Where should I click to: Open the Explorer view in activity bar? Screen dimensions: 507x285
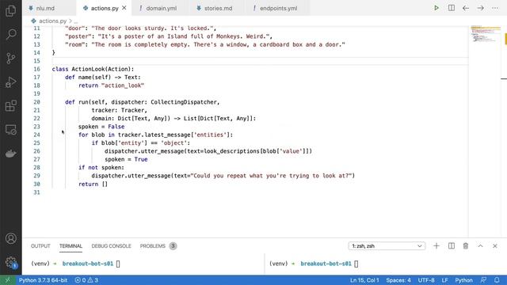tap(10, 10)
